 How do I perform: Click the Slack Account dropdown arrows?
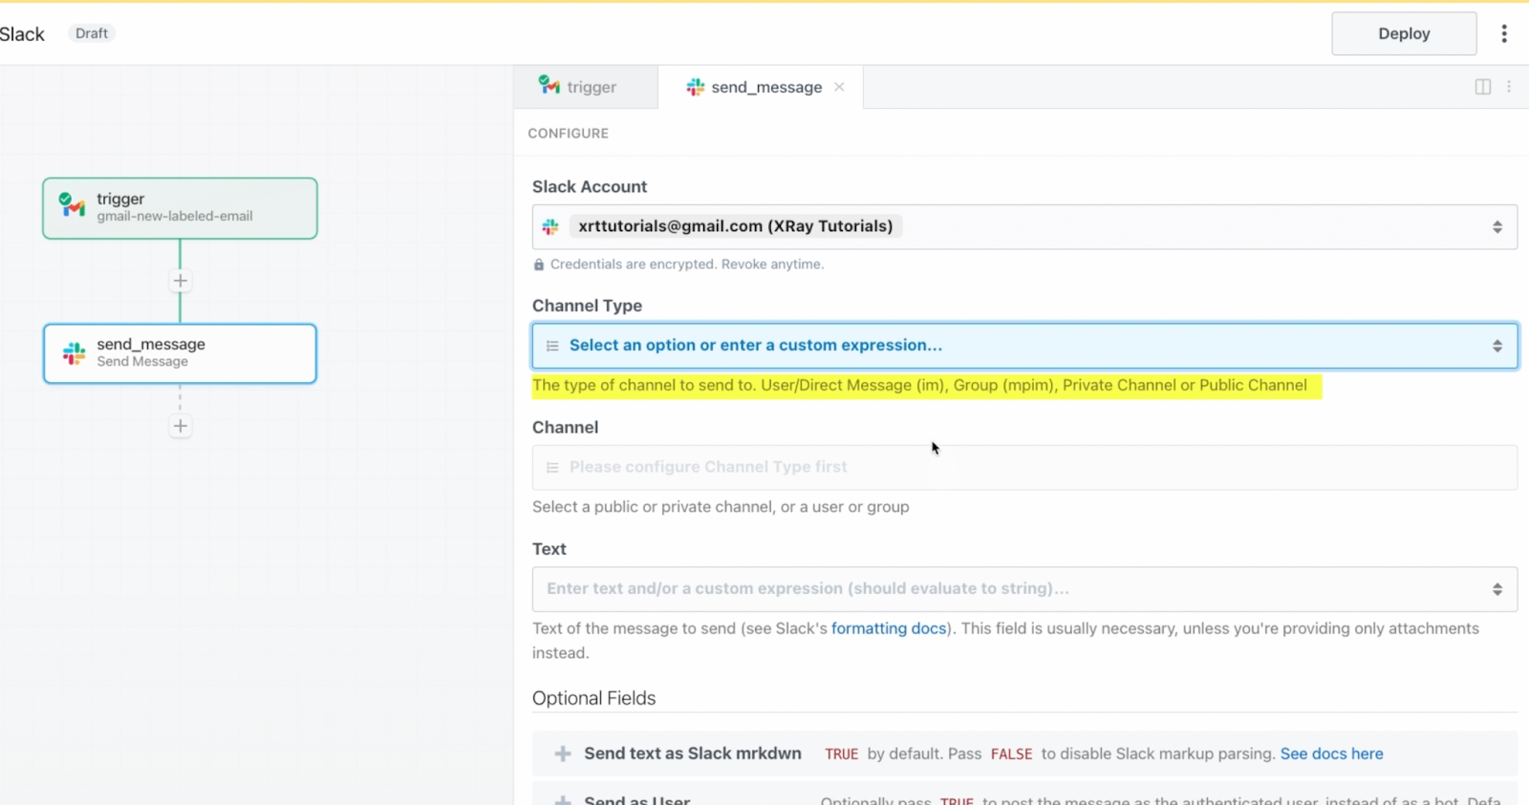coord(1497,227)
